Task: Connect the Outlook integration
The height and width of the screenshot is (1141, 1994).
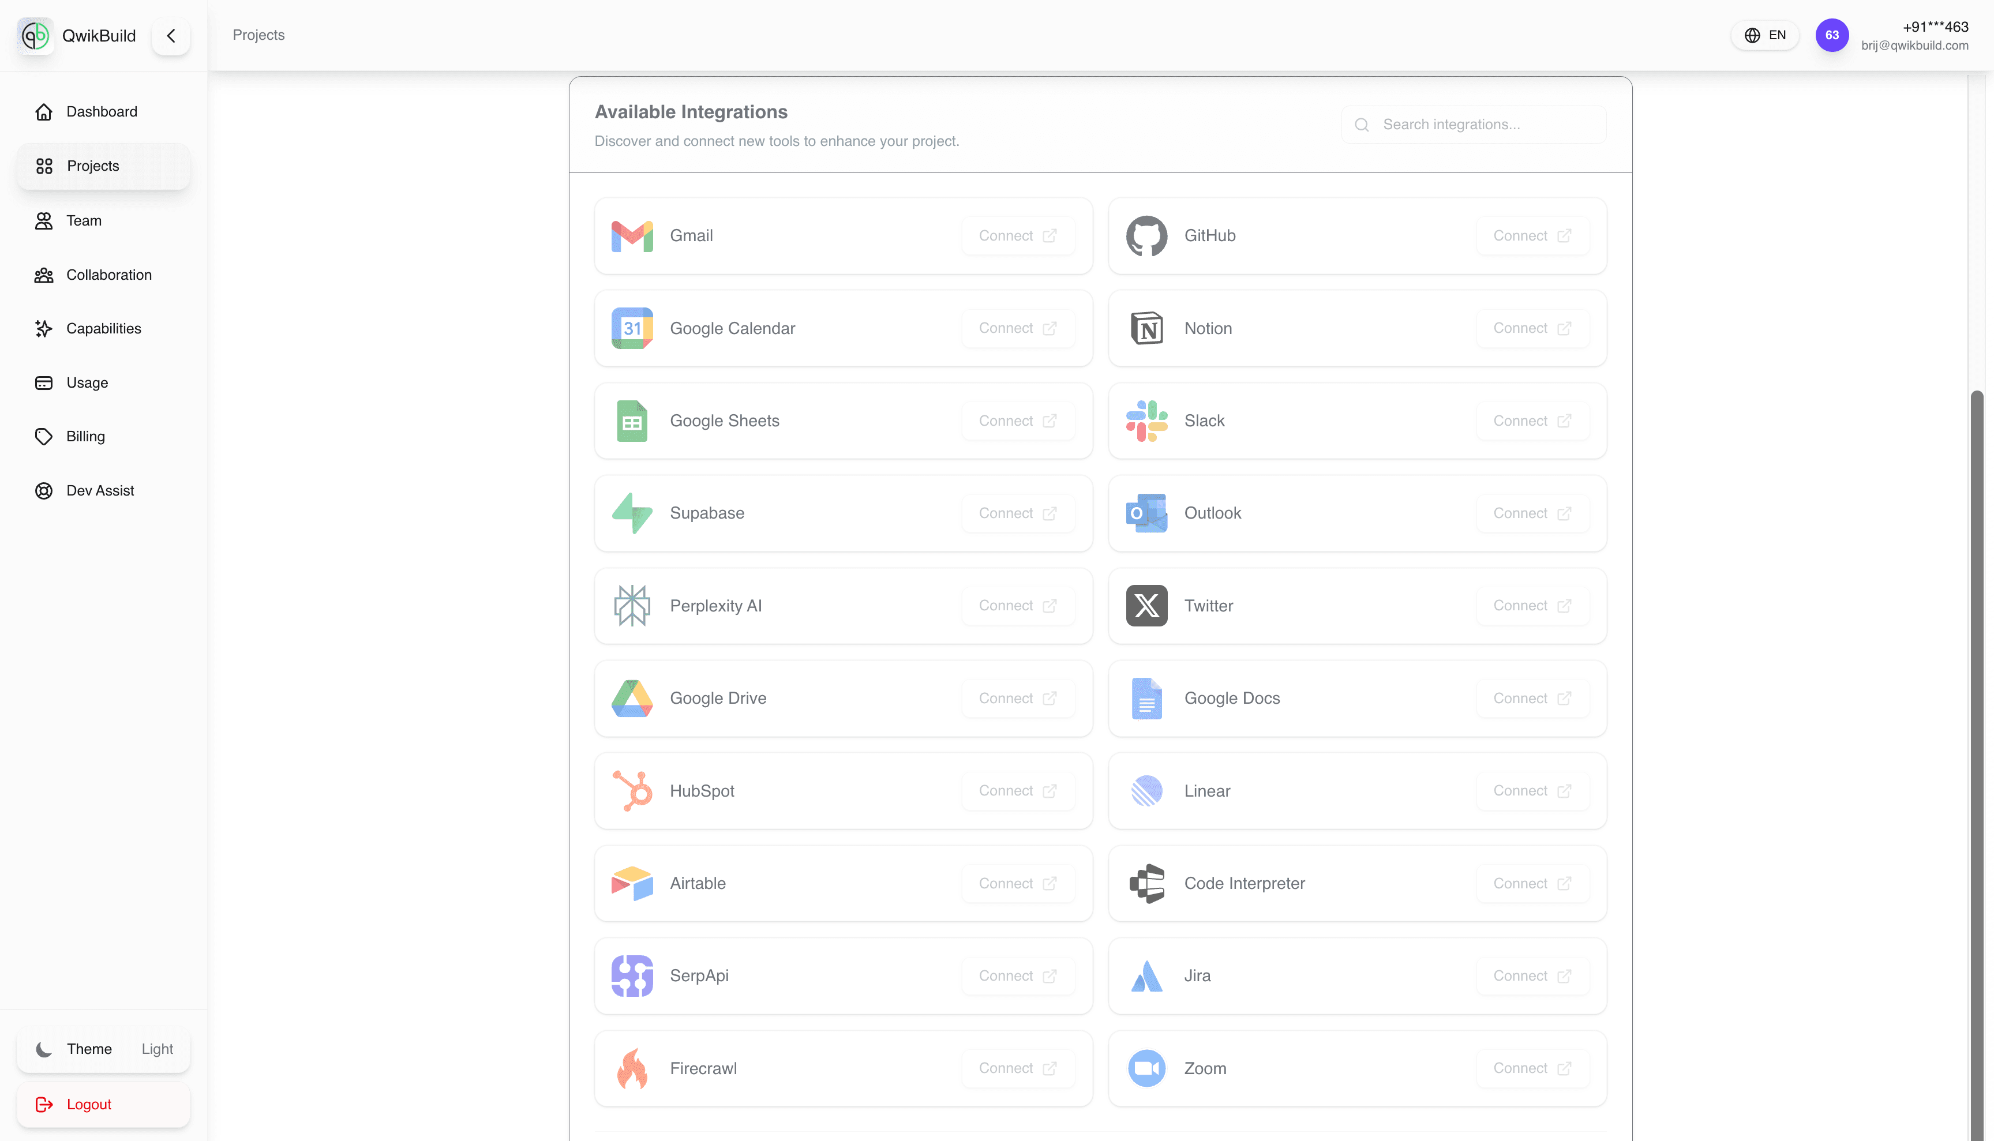Action: click(x=1532, y=513)
